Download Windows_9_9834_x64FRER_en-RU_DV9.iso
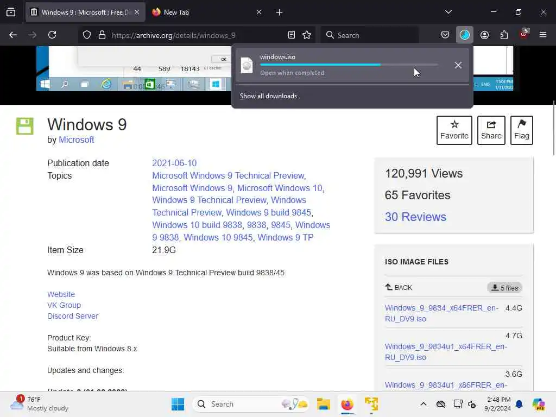Image resolution: width=556 pixels, height=417 pixels. tap(441, 313)
